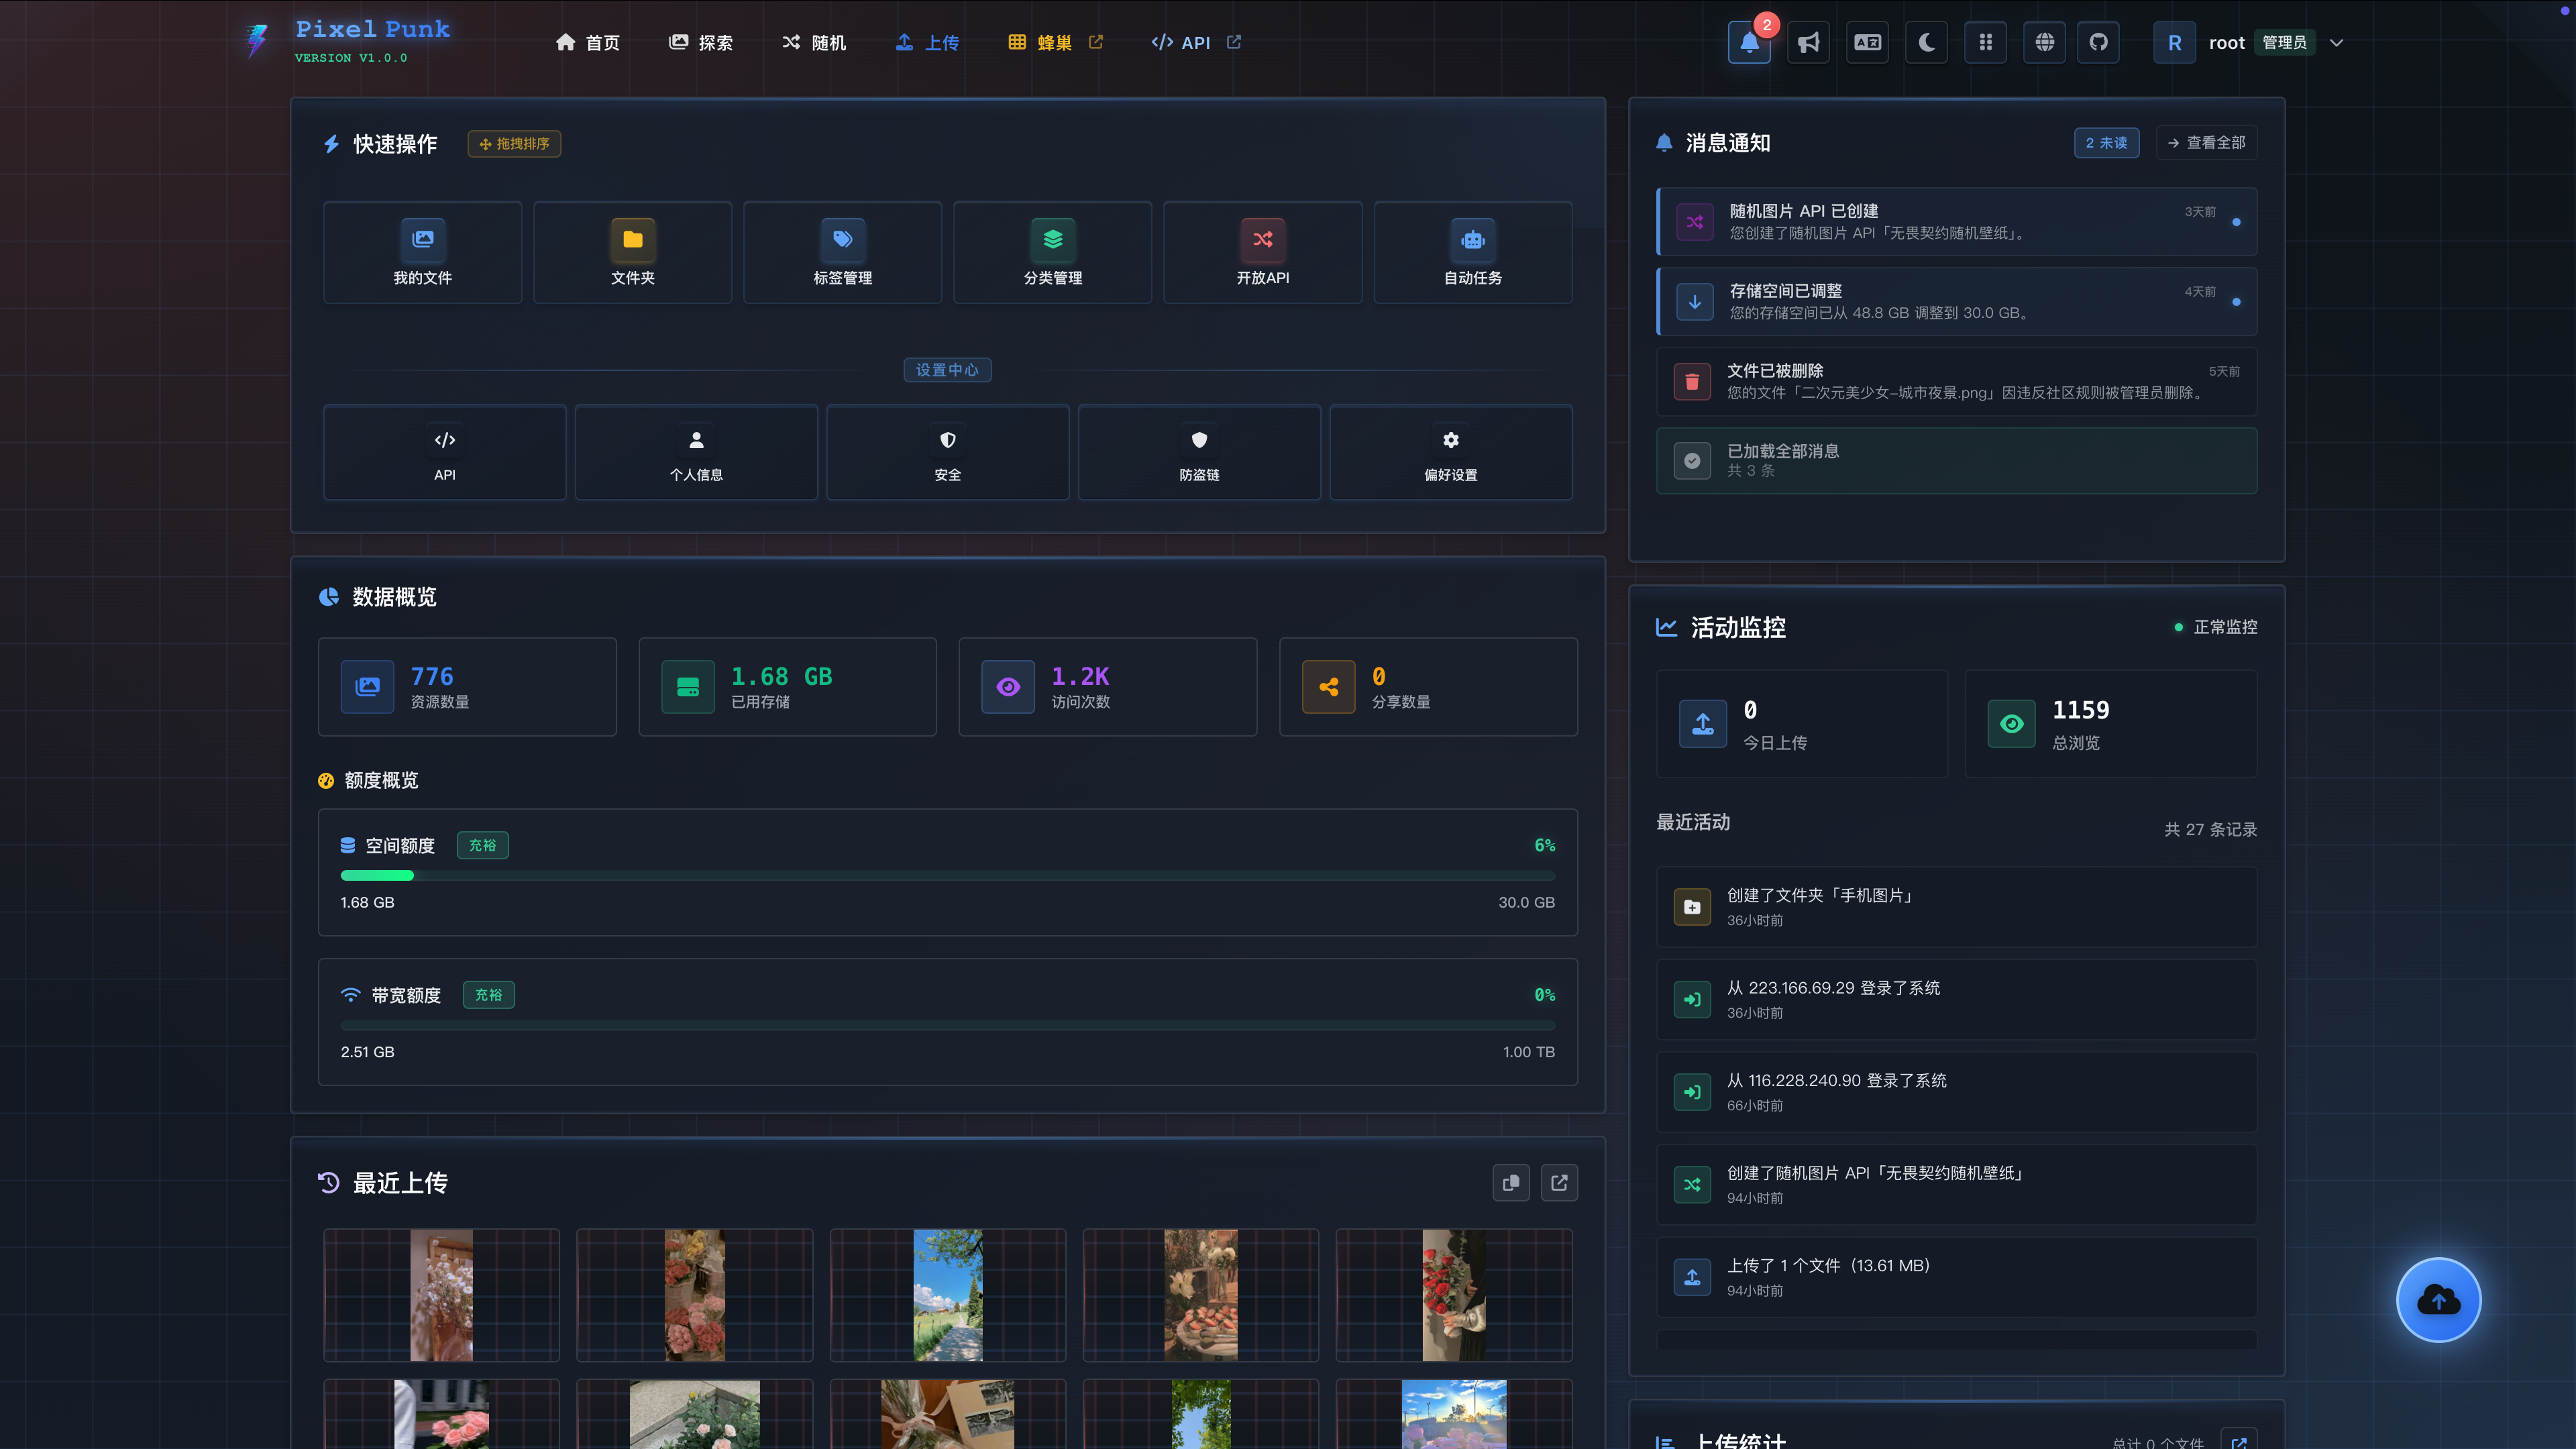Click 查看全部 notifications button
The image size is (2576, 1449).
pos(2206,143)
